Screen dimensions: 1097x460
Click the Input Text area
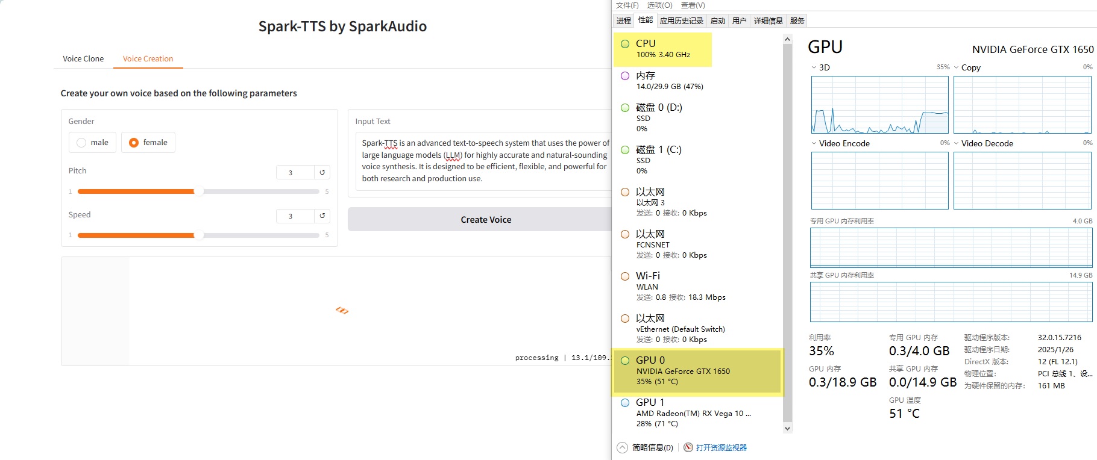483,161
